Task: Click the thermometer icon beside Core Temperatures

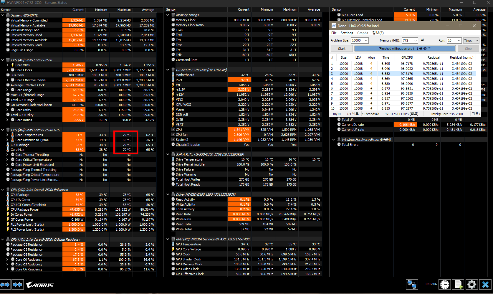Action: (x=13, y=135)
